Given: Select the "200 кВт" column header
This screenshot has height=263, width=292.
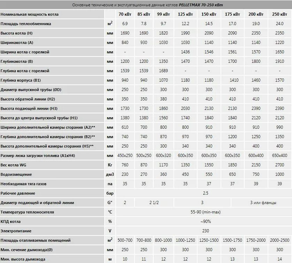Looking at the screenshot, I should point(256,14).
